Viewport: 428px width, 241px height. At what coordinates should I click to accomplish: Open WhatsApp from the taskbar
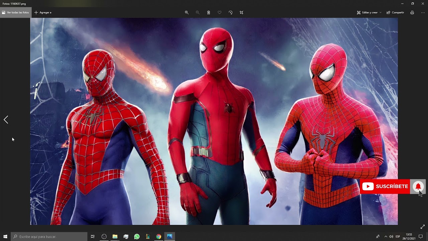point(137,237)
